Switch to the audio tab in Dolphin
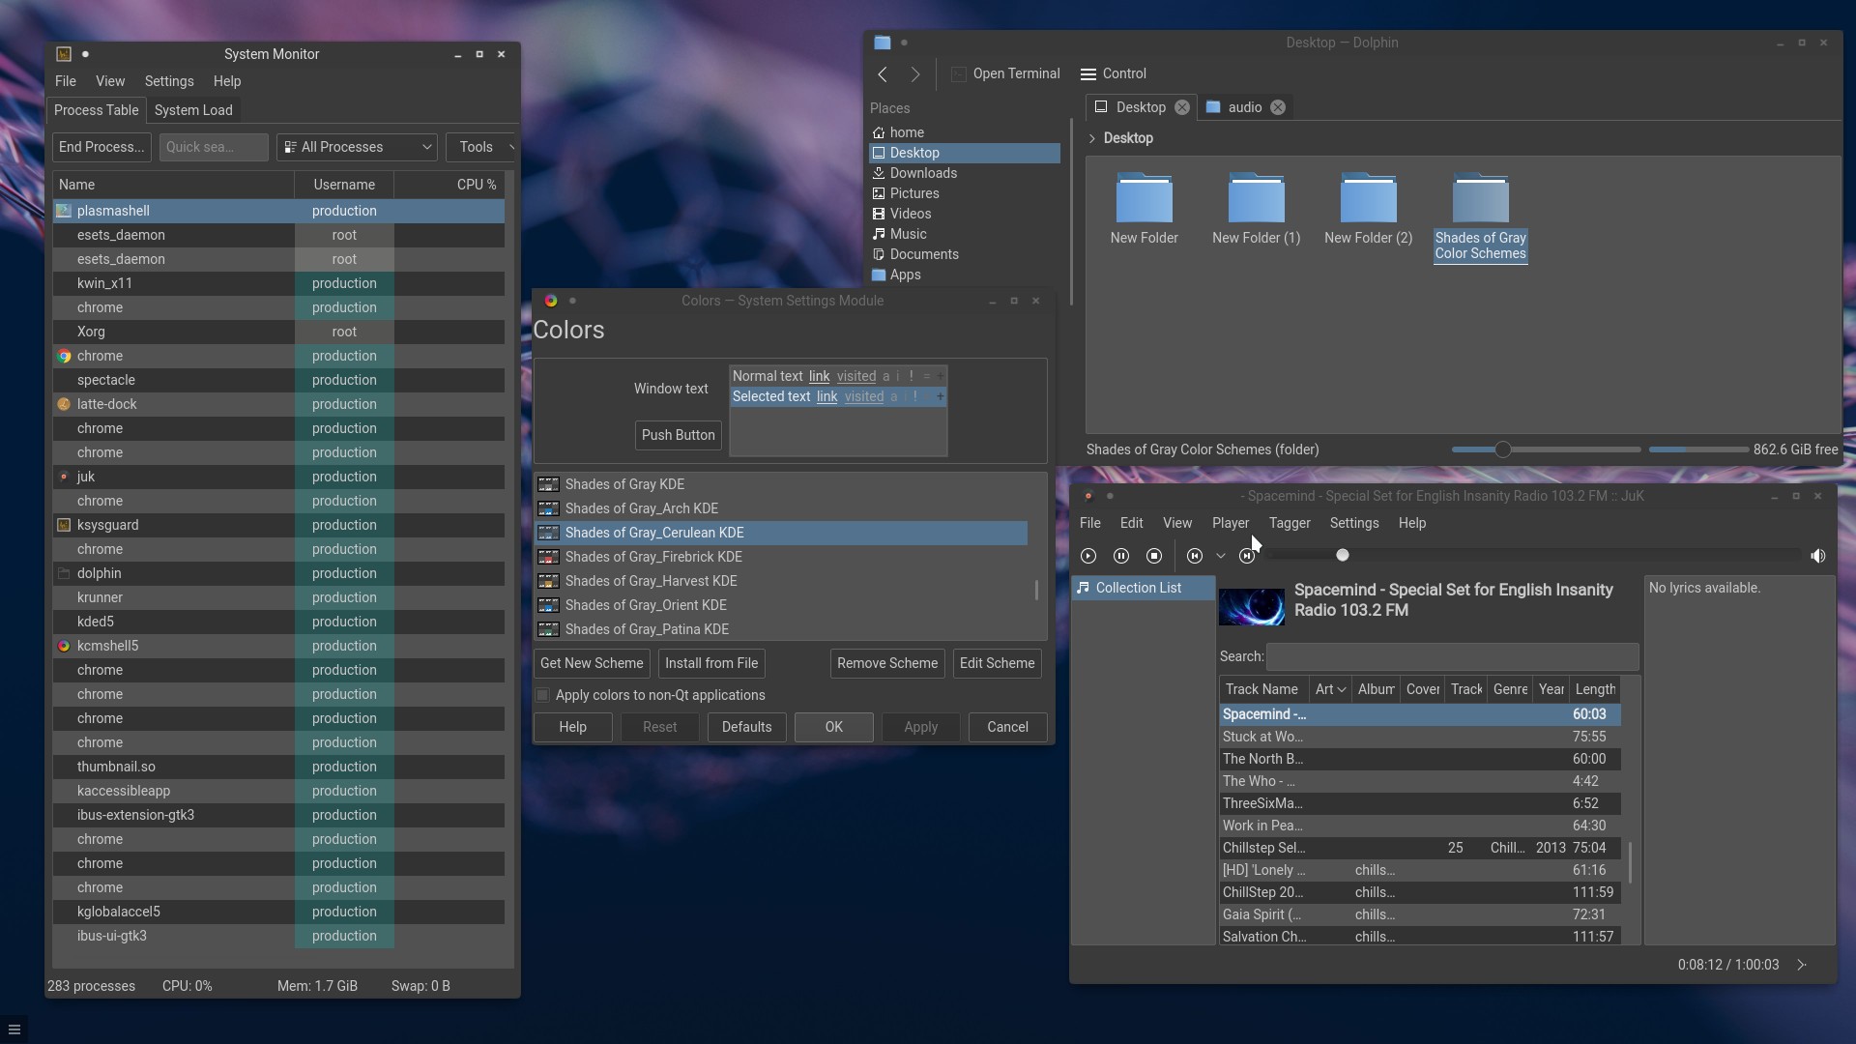This screenshot has height=1044, width=1856. click(x=1244, y=107)
